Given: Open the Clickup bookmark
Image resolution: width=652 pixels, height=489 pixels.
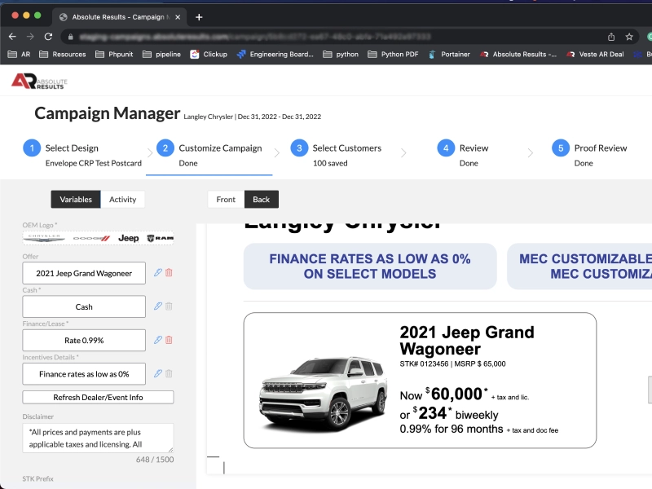Looking at the screenshot, I should click(x=209, y=54).
